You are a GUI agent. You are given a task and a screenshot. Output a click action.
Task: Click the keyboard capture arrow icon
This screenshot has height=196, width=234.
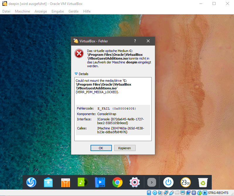tap(205, 193)
